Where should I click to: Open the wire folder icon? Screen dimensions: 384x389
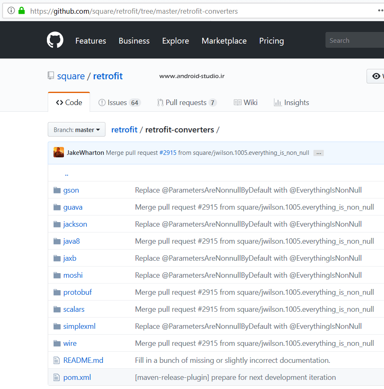point(57,343)
